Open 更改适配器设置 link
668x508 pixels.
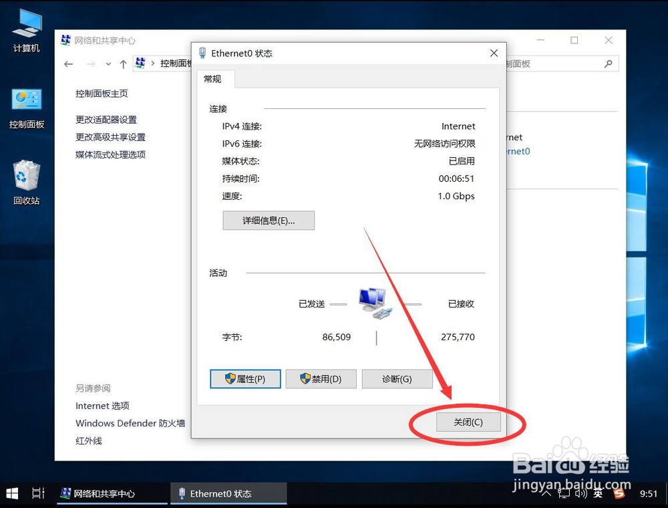(106, 120)
